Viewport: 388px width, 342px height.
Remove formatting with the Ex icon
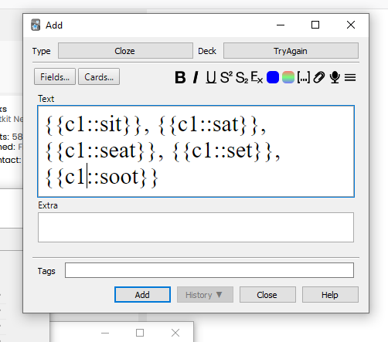257,77
